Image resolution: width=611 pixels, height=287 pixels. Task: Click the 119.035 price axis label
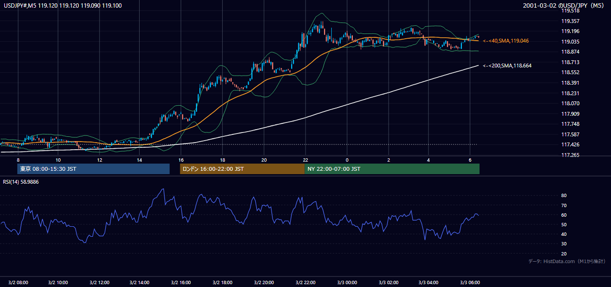[x=570, y=42]
